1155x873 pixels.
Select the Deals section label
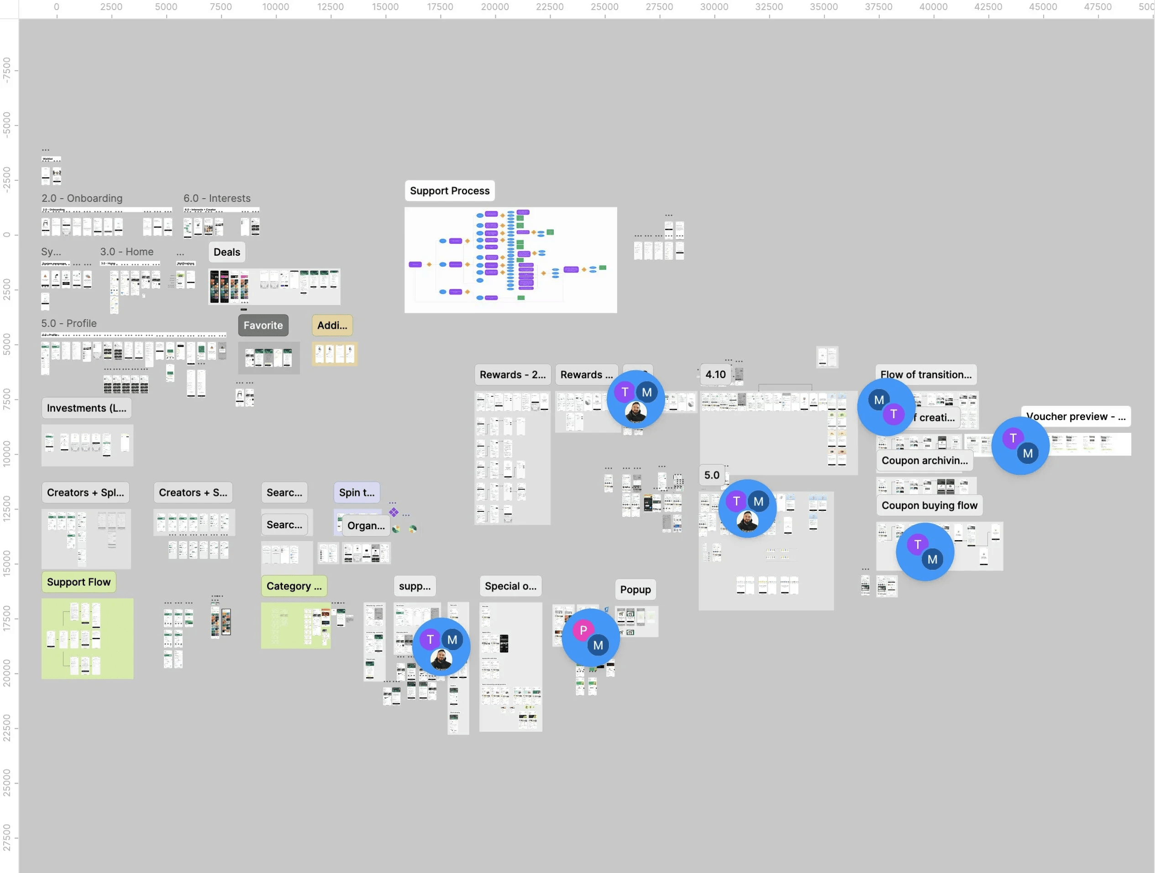(x=226, y=252)
